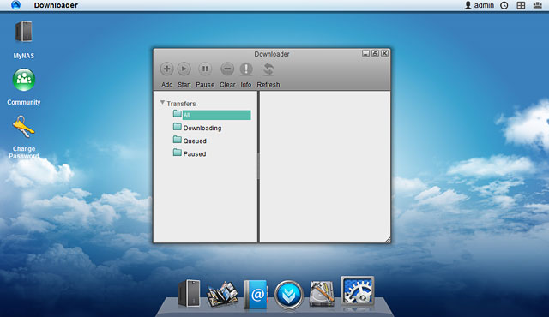Click the blue logo in top-left corner
549x317 pixels.
click(15, 5)
